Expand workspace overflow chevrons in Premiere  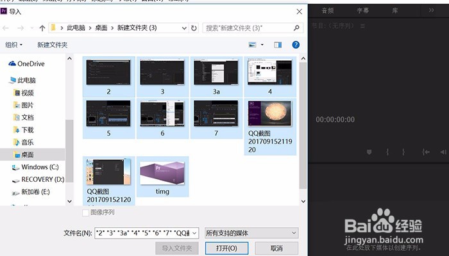click(x=431, y=10)
